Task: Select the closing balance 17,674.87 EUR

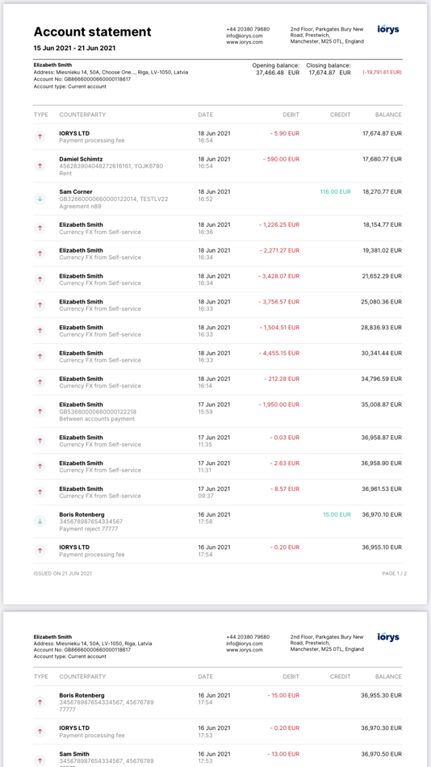Action: coord(328,73)
